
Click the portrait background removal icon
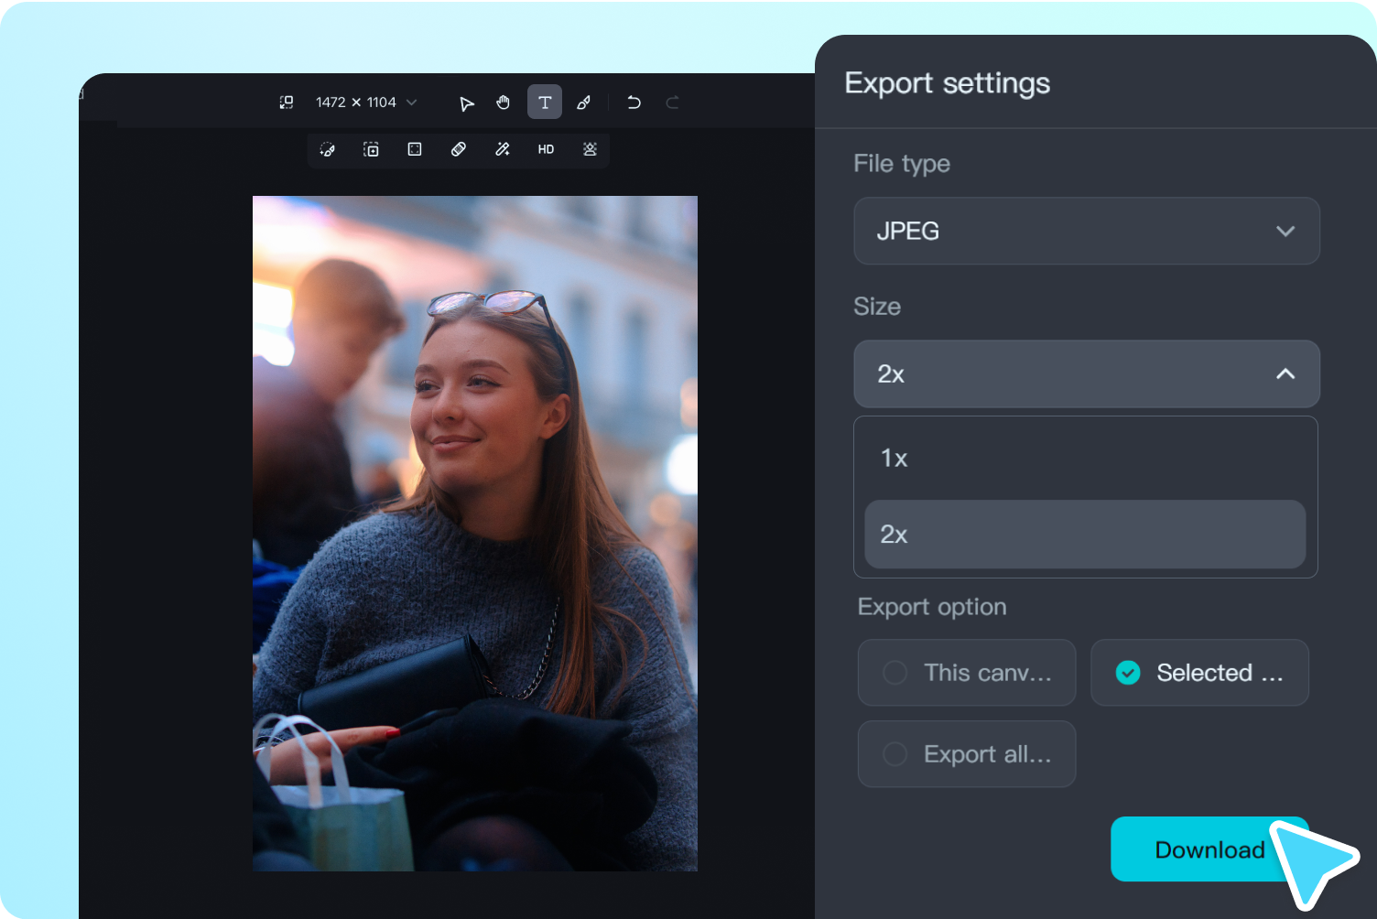(x=590, y=149)
